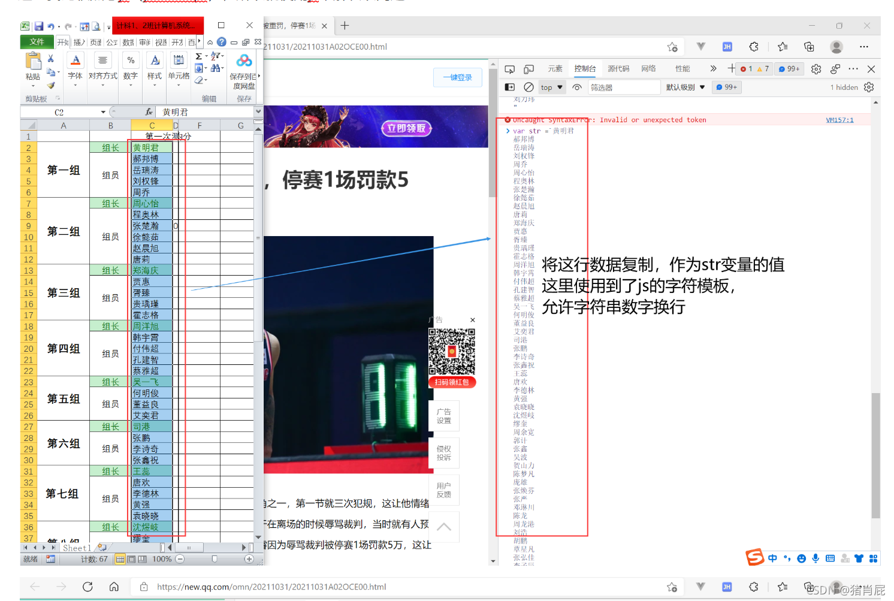
Task: Open DevTools settings gear in tab bar
Action: [x=816, y=69]
